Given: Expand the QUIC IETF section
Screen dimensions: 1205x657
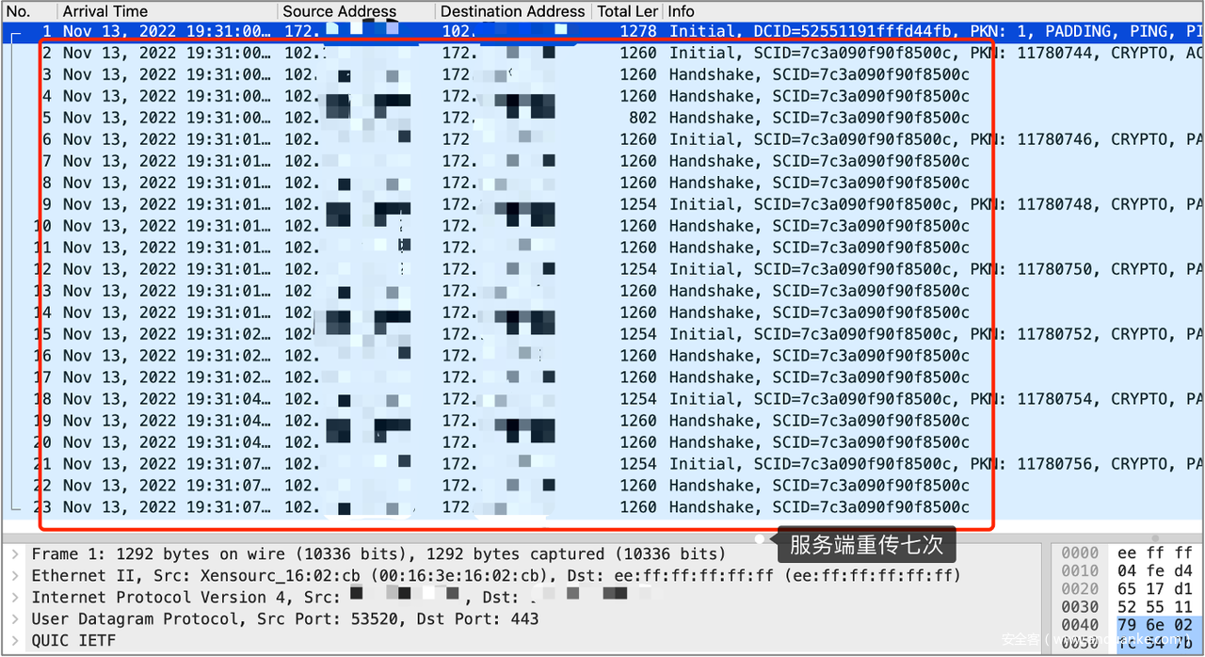Looking at the screenshot, I should coord(14,640).
